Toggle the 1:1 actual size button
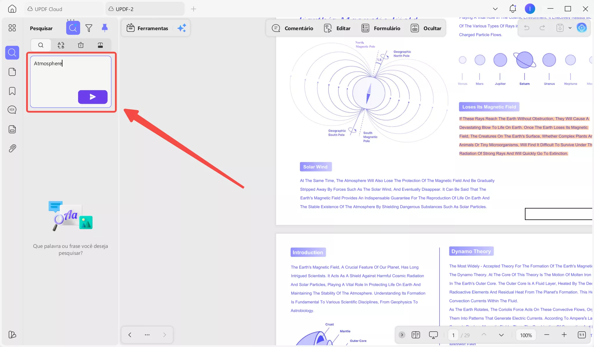Viewport: 594px width, 347px height. coord(582,335)
